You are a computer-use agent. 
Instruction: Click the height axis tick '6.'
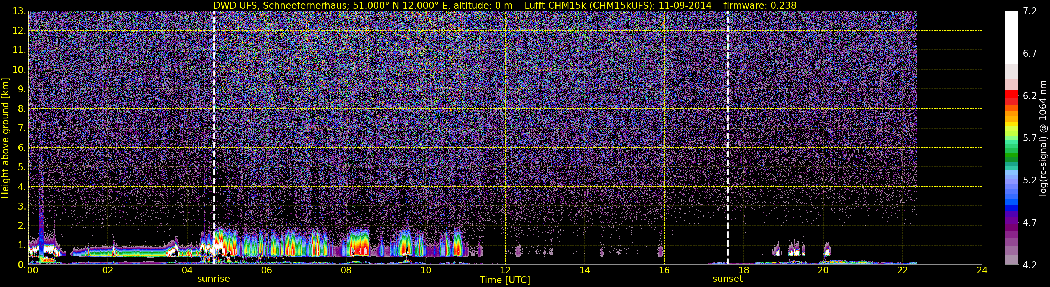[x=21, y=148]
